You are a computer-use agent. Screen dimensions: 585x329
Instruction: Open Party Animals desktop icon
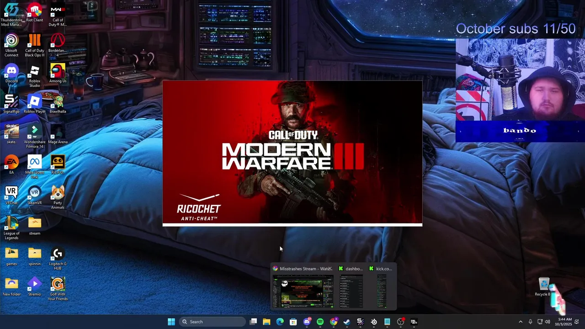click(58, 198)
